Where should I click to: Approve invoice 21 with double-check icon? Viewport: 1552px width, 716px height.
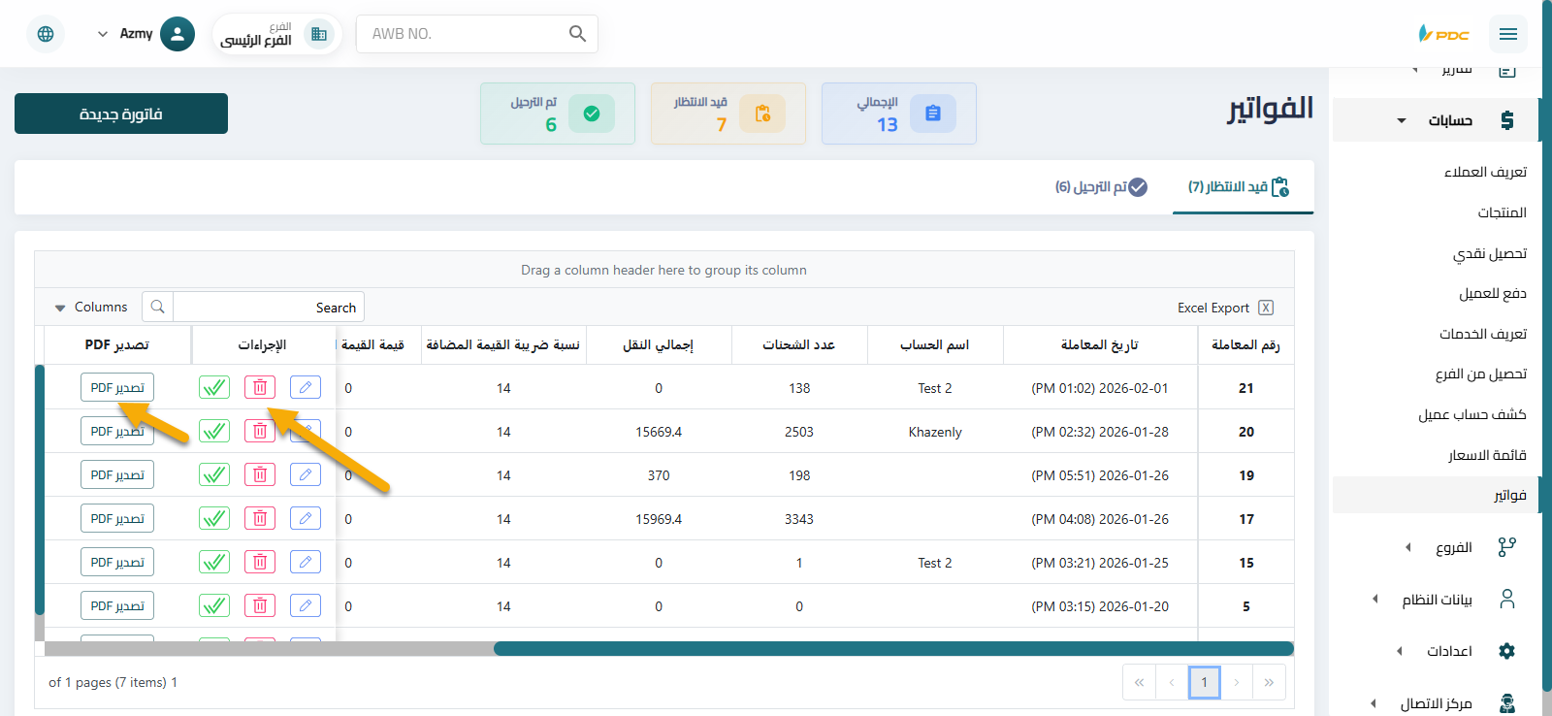214,387
